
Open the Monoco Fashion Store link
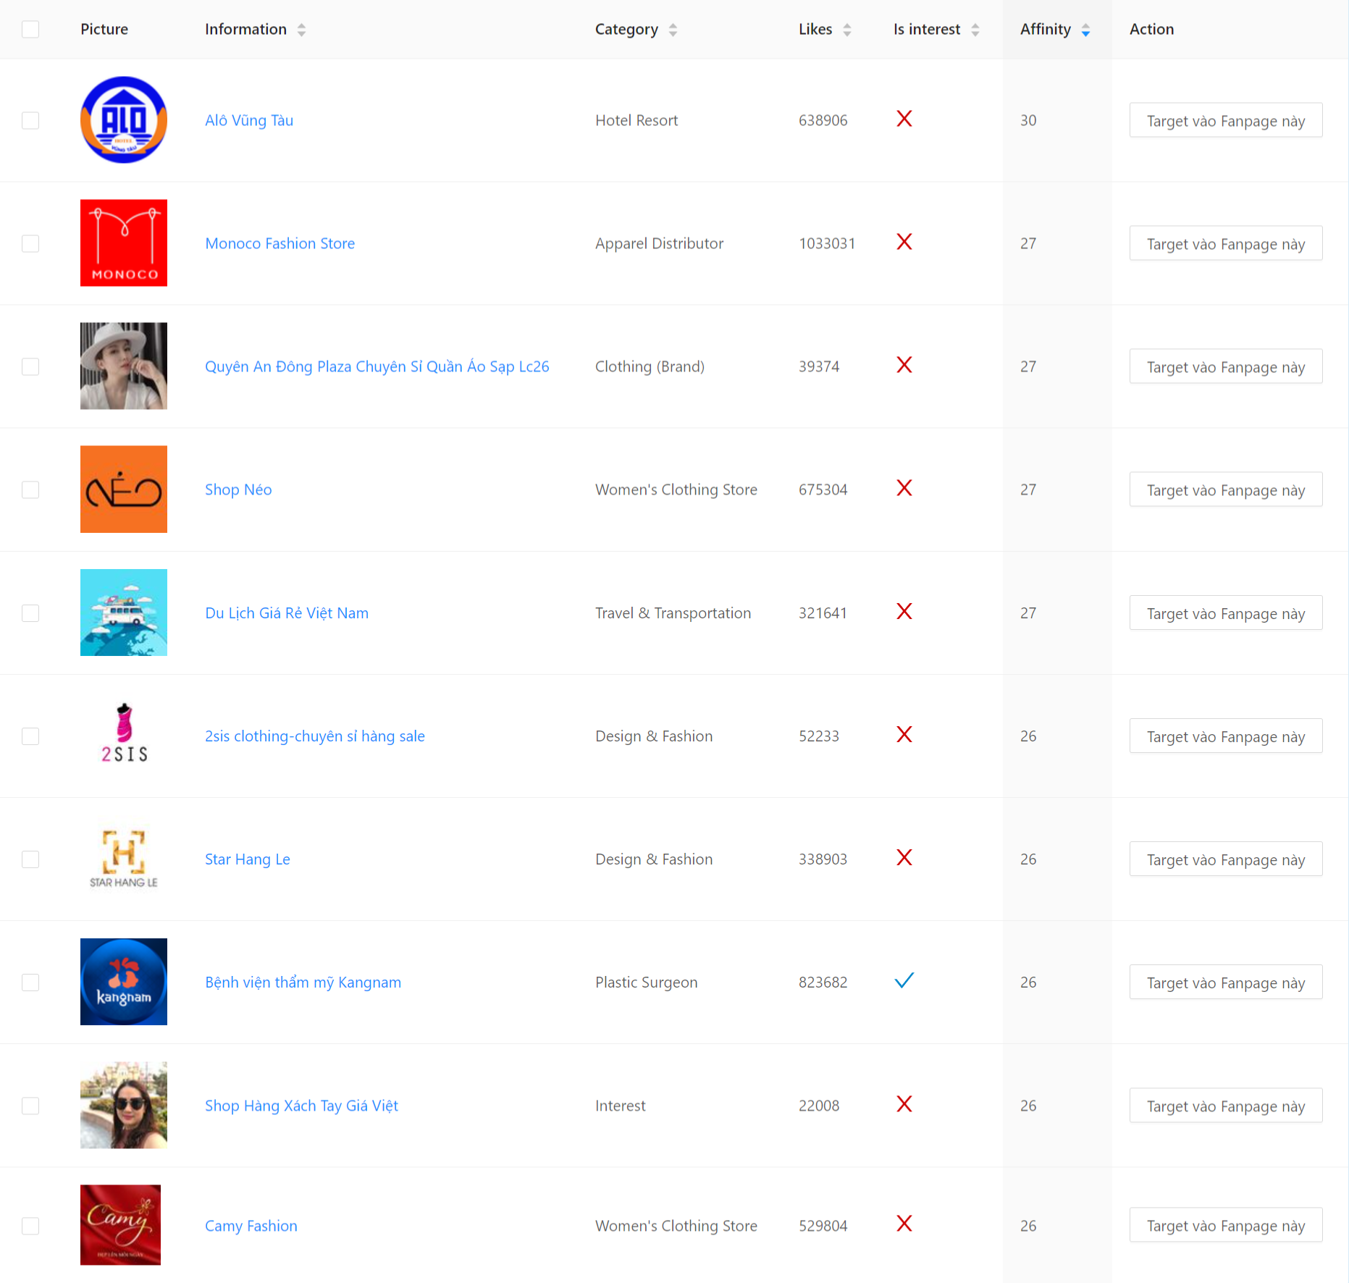point(280,243)
